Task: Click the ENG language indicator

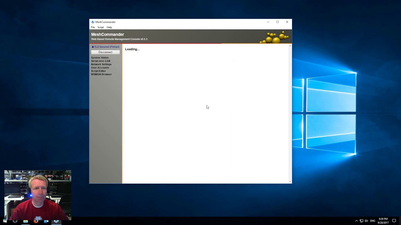Action: 372,221
